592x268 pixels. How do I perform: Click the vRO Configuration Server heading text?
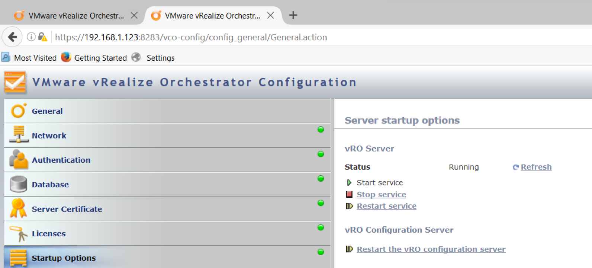(x=399, y=230)
